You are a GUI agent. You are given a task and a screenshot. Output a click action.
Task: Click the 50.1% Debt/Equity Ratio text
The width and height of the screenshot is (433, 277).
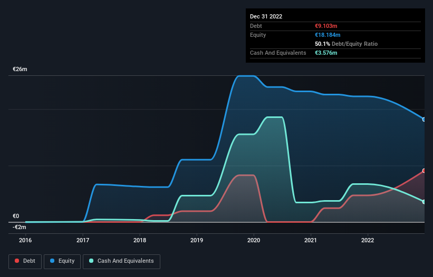point(346,44)
